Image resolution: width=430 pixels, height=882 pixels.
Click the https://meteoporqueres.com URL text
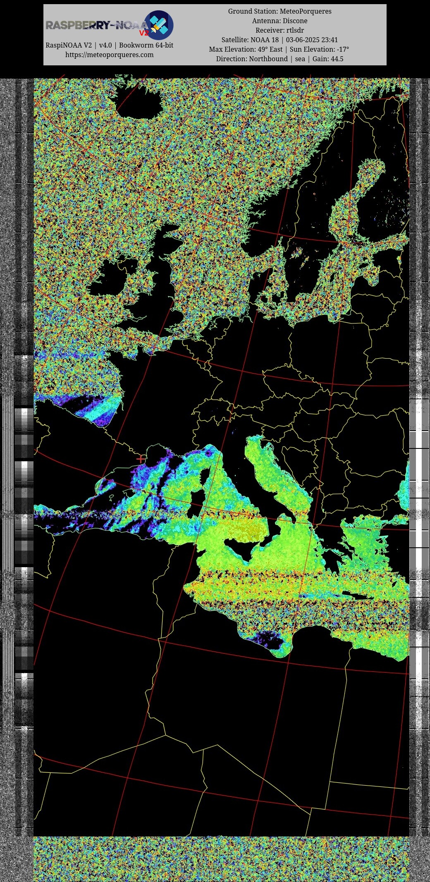(x=109, y=55)
